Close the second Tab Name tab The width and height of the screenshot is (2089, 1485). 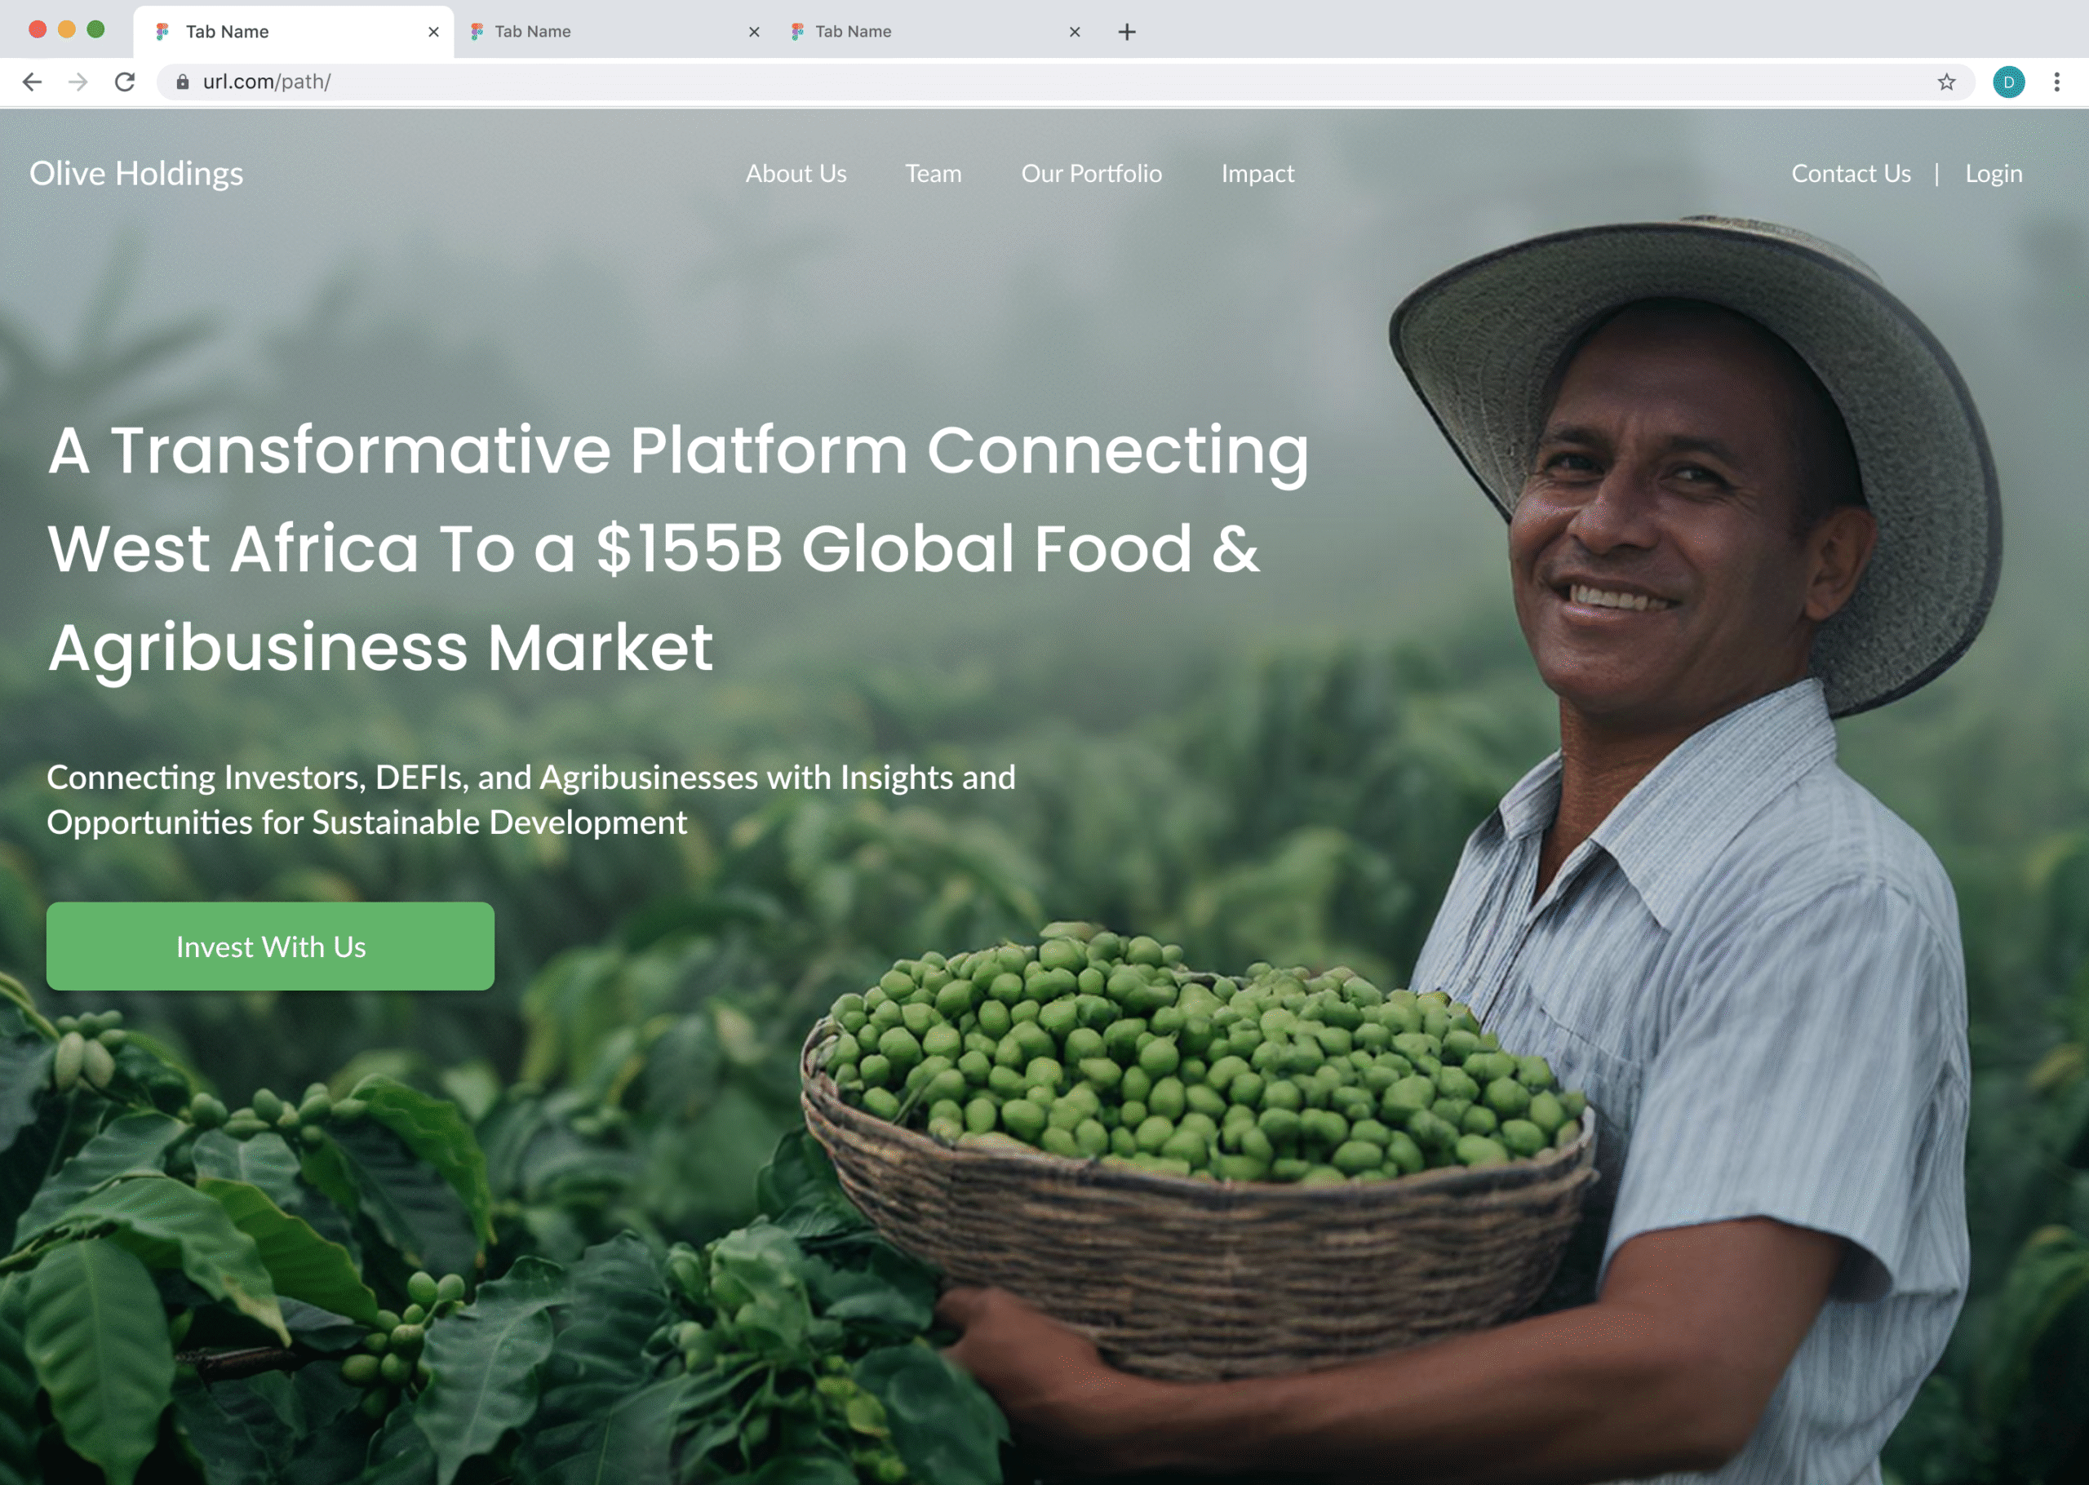[754, 32]
